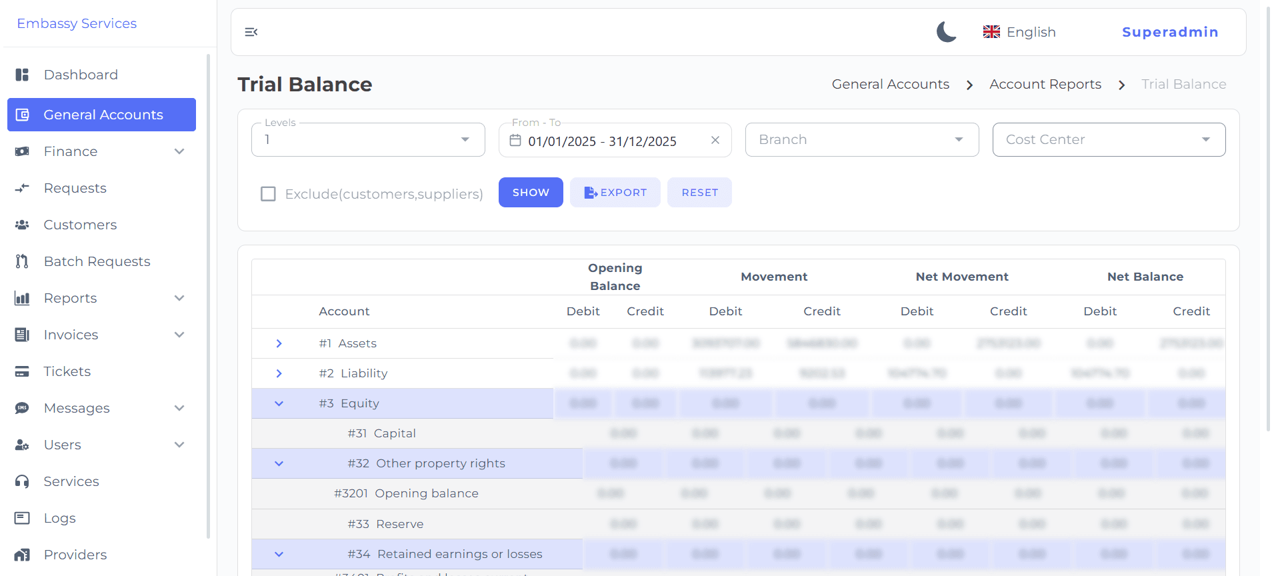1272x576 pixels.
Task: Go to Batch Requests menu item
Action: tap(101, 261)
